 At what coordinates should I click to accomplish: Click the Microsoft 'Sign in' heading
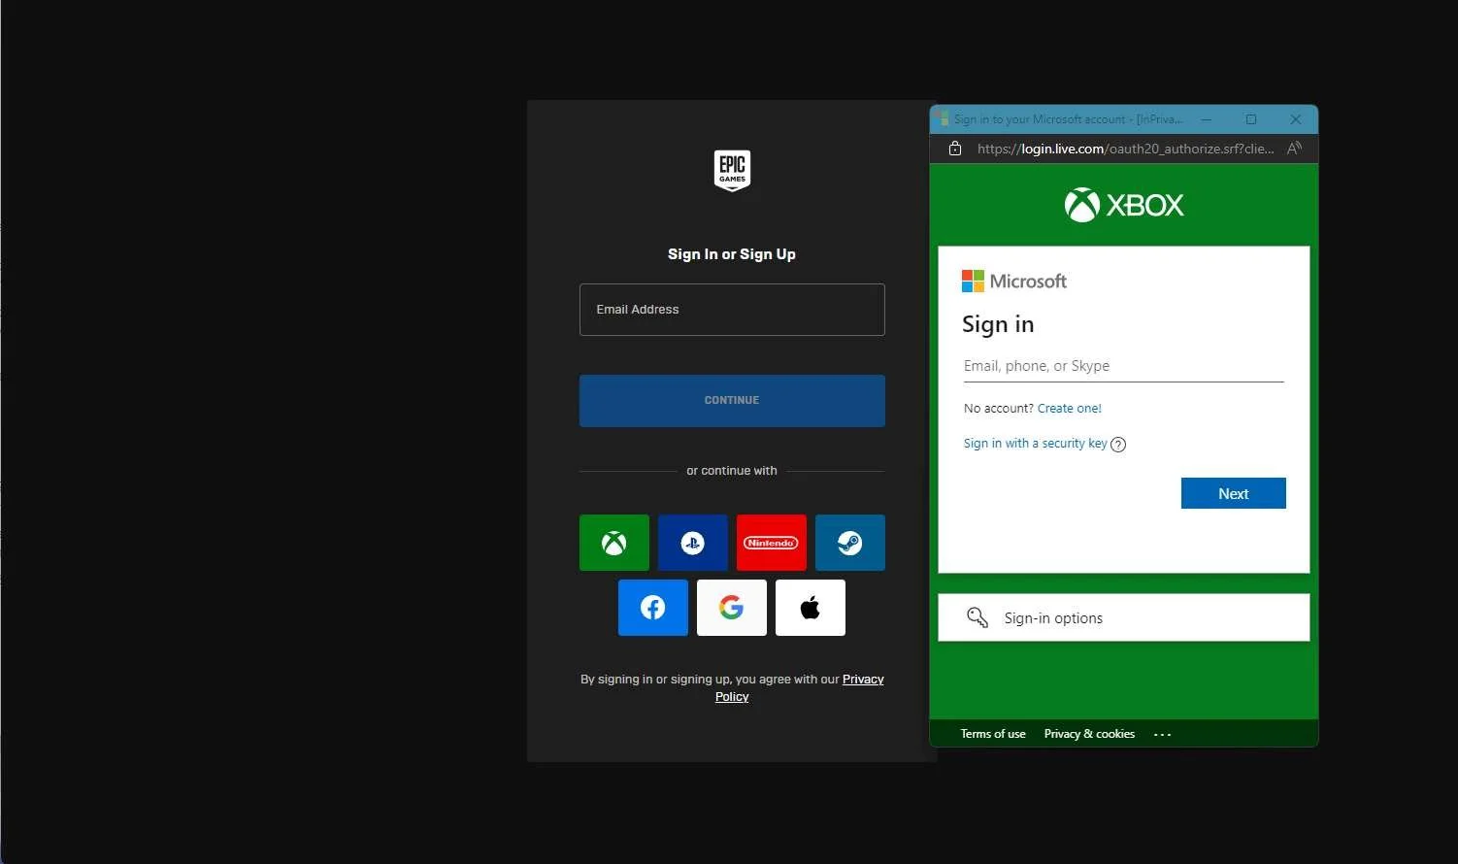click(998, 324)
